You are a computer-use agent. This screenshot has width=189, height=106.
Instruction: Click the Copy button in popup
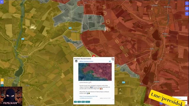79,102
